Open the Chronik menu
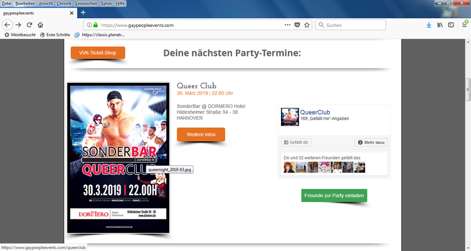This screenshot has width=471, height=251. click(64, 3)
